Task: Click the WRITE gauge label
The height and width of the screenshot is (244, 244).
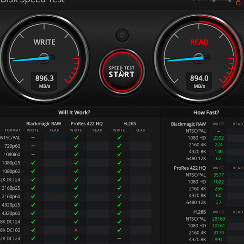Action: 44,42
